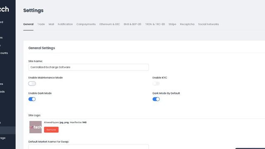Image resolution: width=265 pixels, height=149 pixels.
Task: Open the Ethereum & ERC tab
Action: (110, 24)
